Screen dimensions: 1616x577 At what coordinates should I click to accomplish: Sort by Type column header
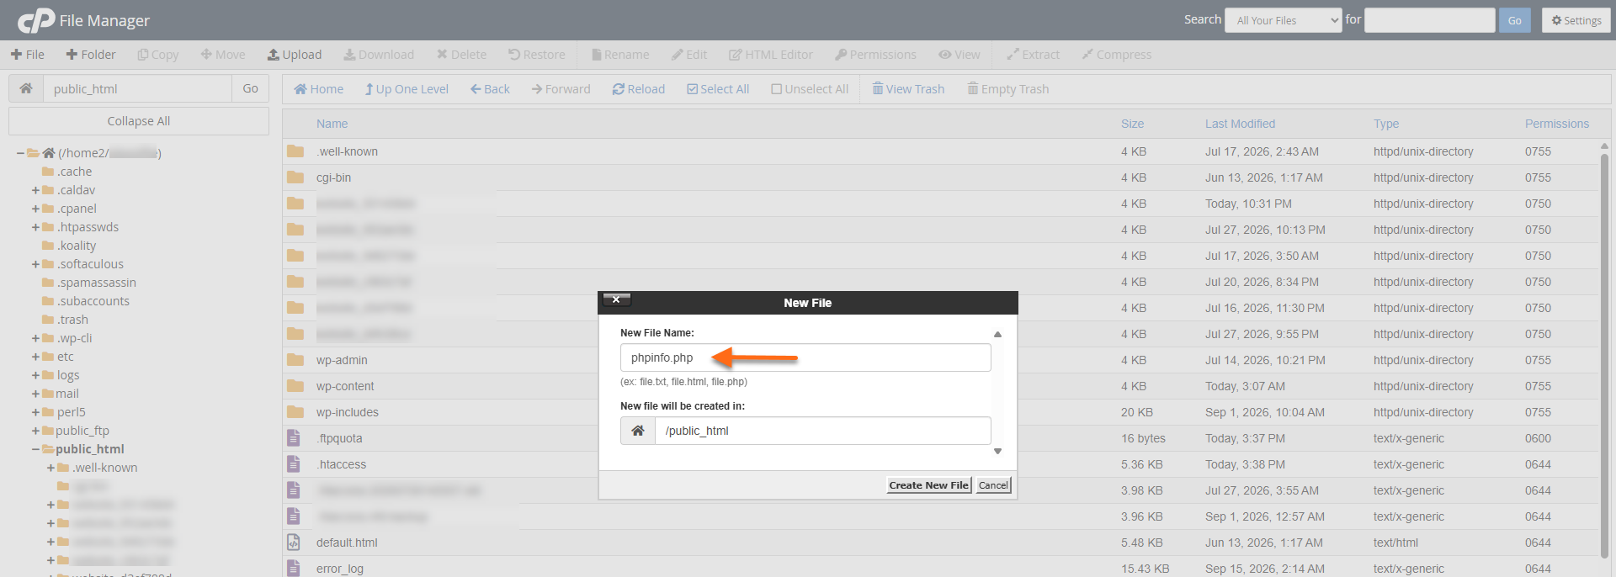tap(1386, 124)
